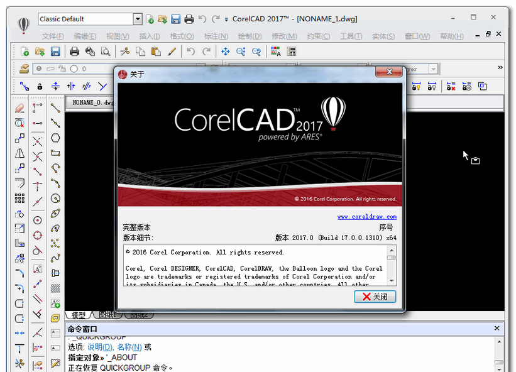Close the 命令窗口 panel
The width and height of the screenshot is (516, 372).
coord(497,328)
